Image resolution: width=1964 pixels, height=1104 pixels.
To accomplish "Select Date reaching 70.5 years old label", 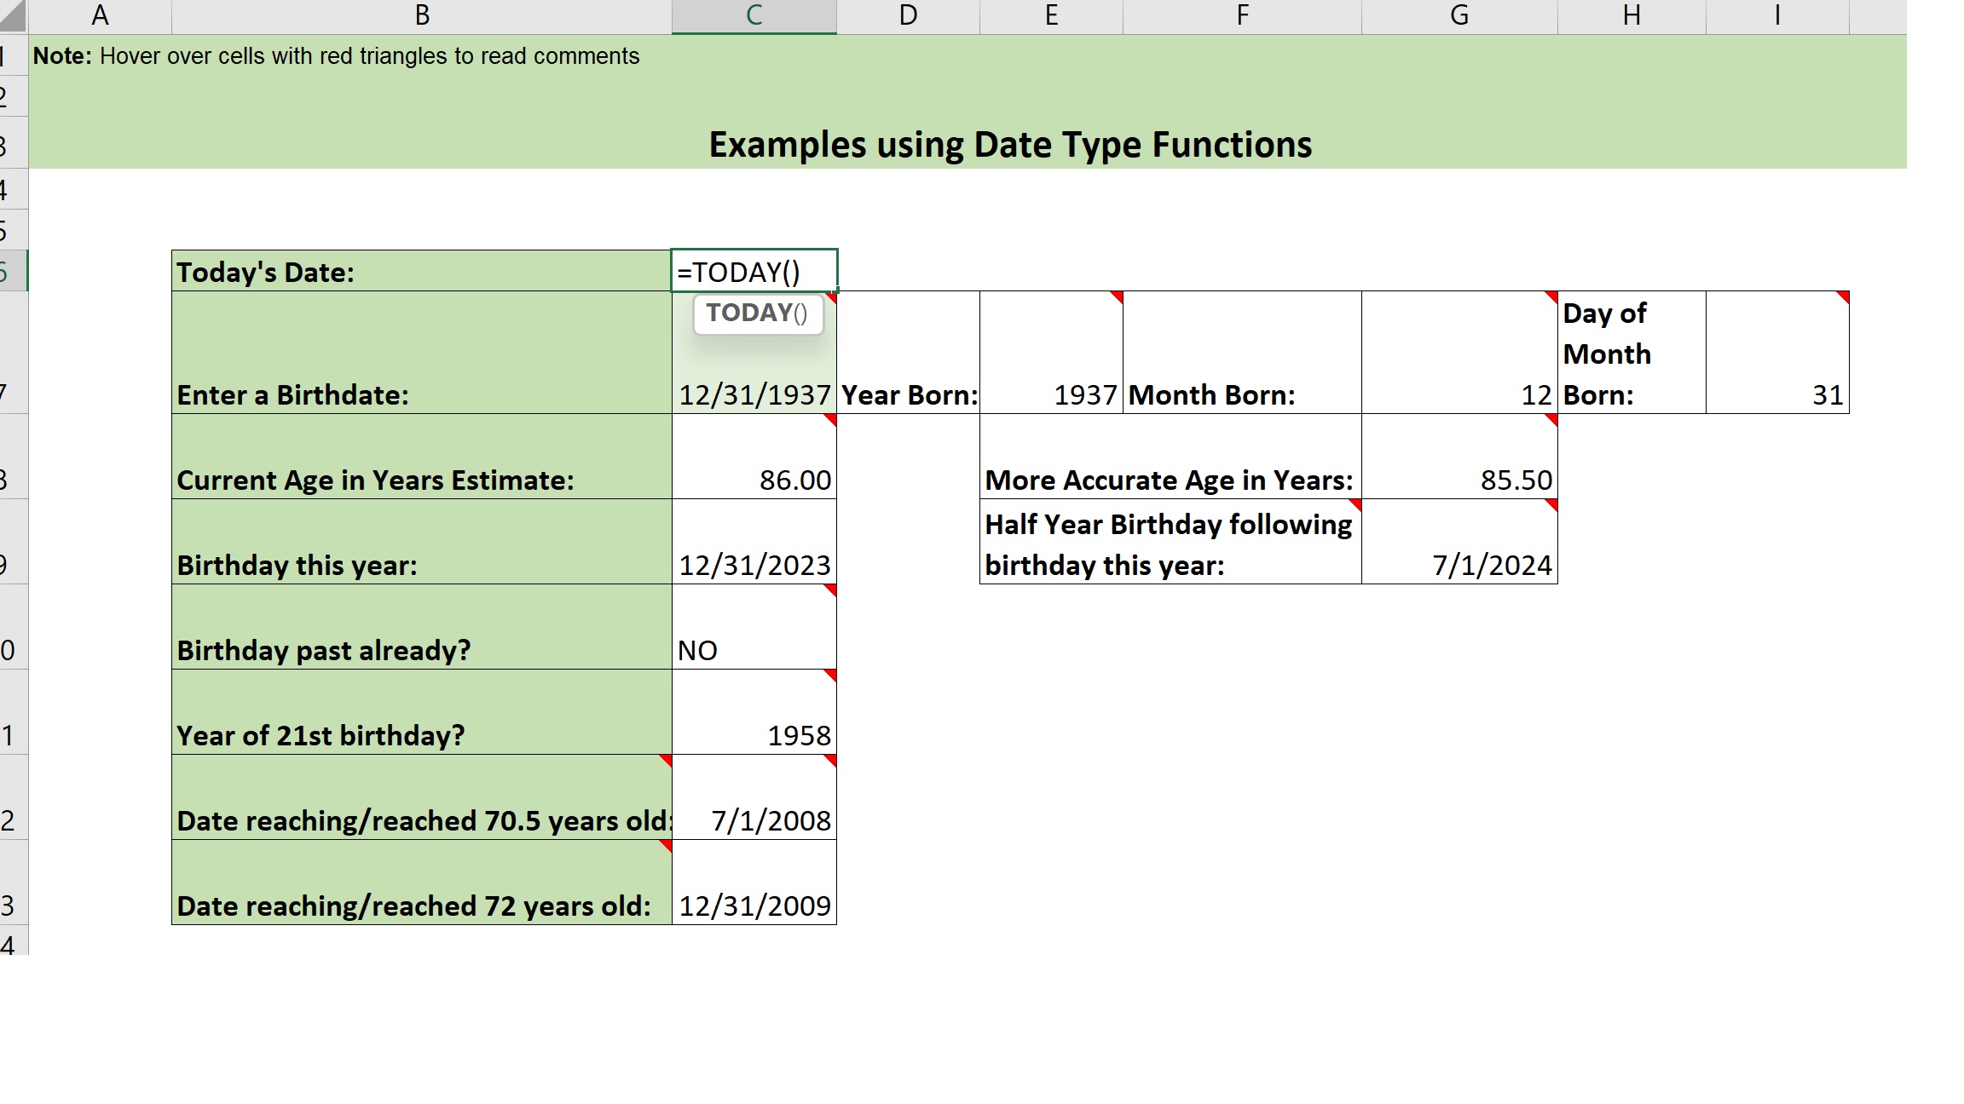I will coord(421,797).
